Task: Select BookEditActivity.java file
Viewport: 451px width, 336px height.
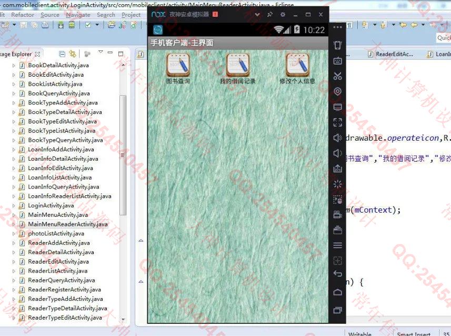Action: point(56,75)
